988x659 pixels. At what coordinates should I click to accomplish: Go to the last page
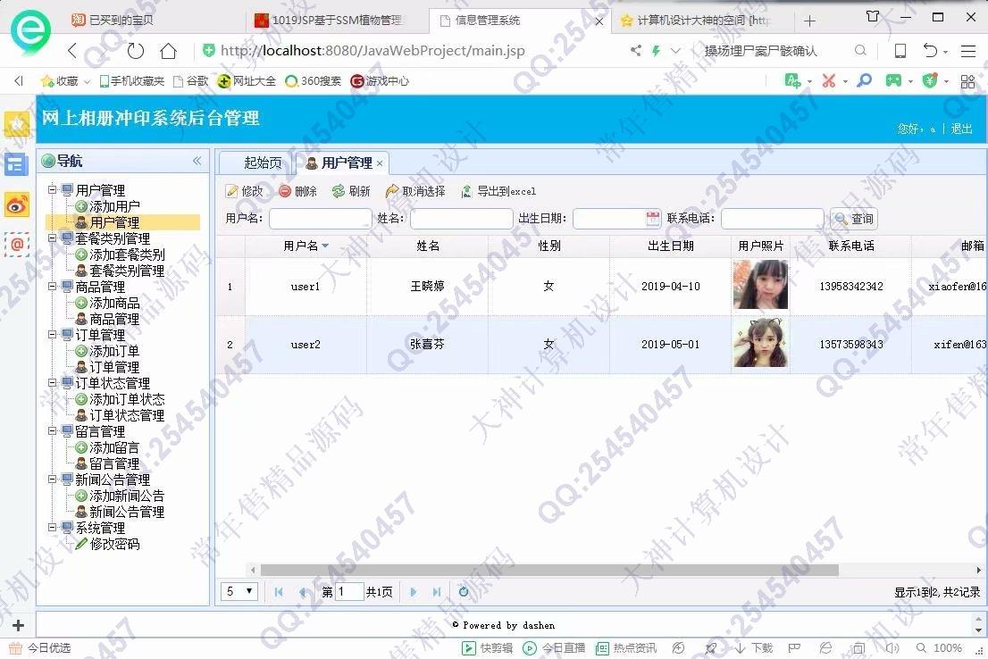click(x=437, y=592)
